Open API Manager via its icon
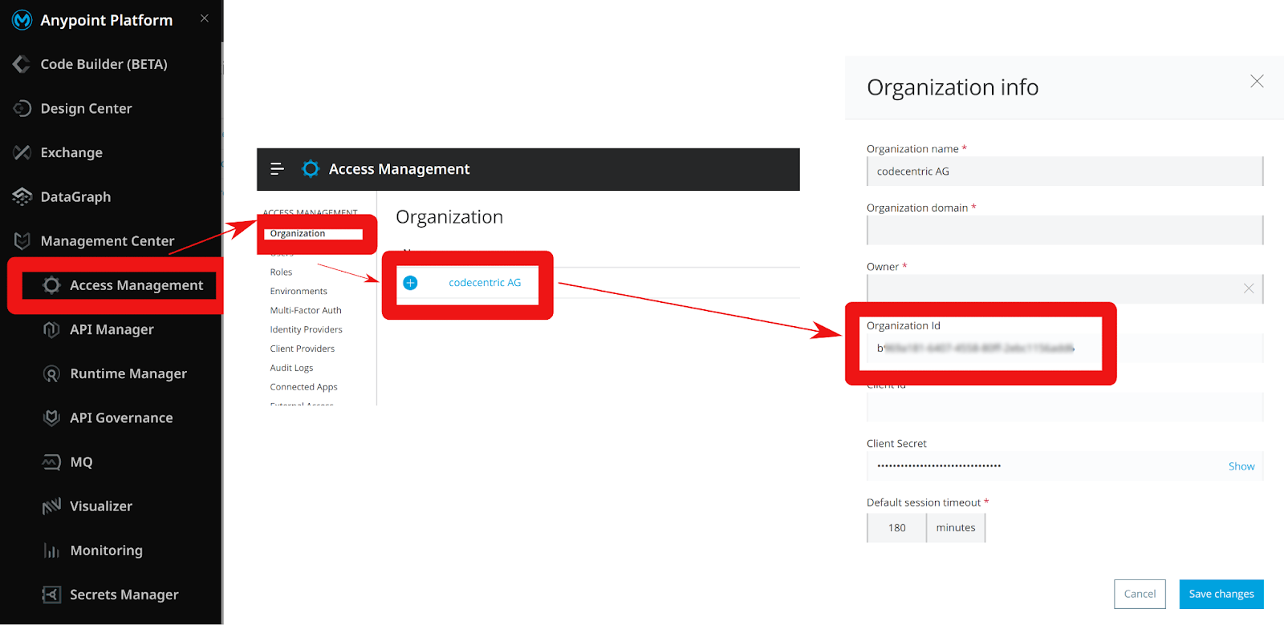Screen dimensions: 1284x629 pyautogui.click(x=51, y=329)
